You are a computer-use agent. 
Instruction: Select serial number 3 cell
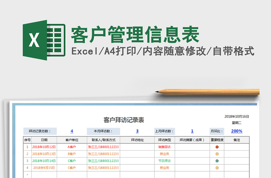[27, 161]
